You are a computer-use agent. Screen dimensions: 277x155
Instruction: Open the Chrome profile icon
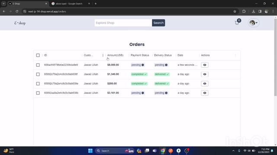click(x=267, y=12)
